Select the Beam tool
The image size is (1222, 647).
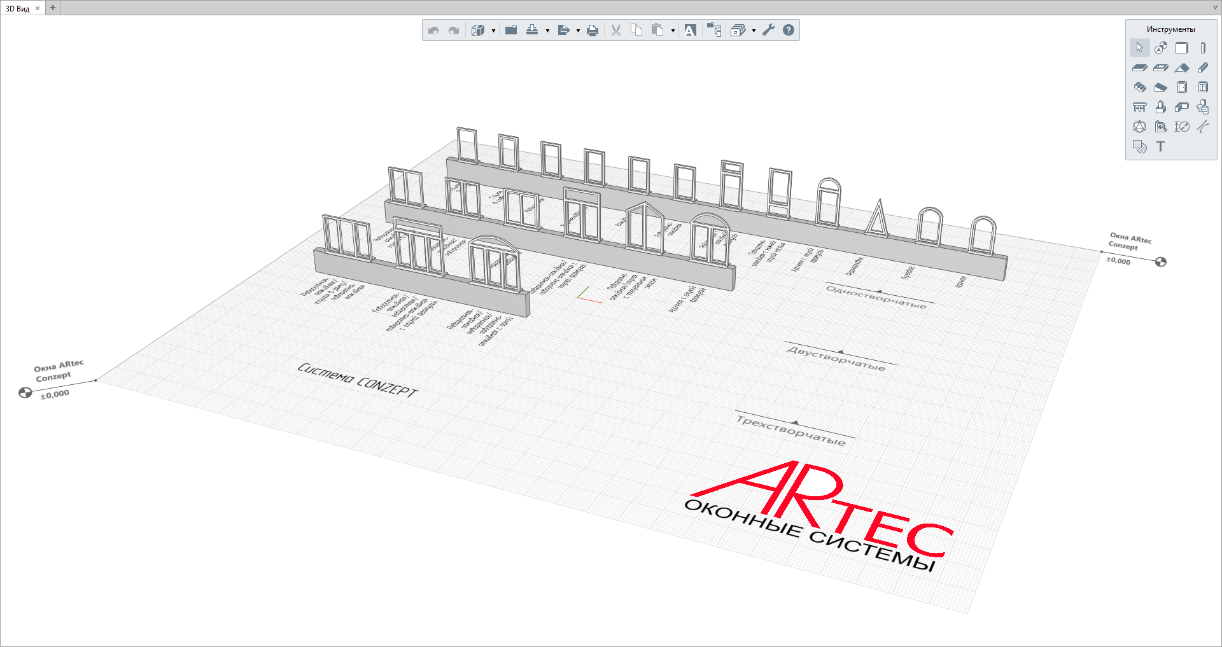(x=1203, y=67)
